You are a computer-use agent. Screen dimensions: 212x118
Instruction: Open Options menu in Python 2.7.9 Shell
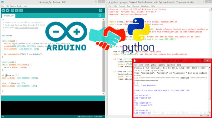(162, 65)
